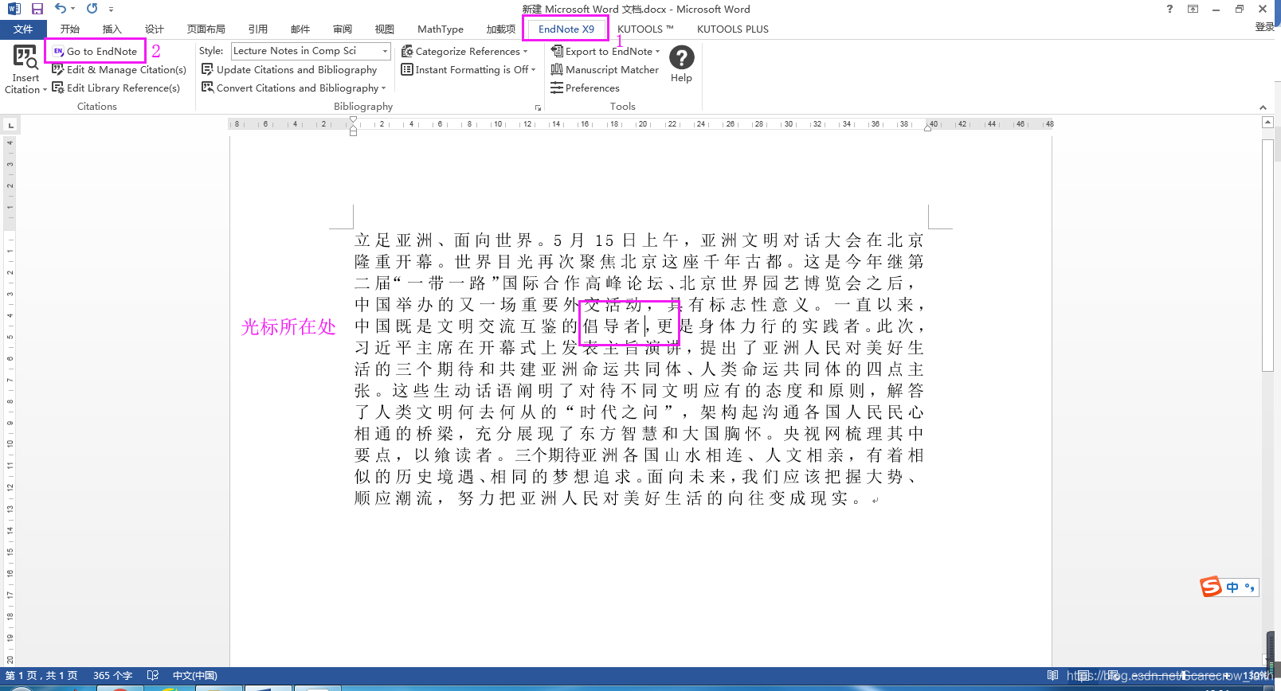Image resolution: width=1281 pixels, height=691 pixels.
Task: Switch to the 开始 tab
Action: click(70, 29)
